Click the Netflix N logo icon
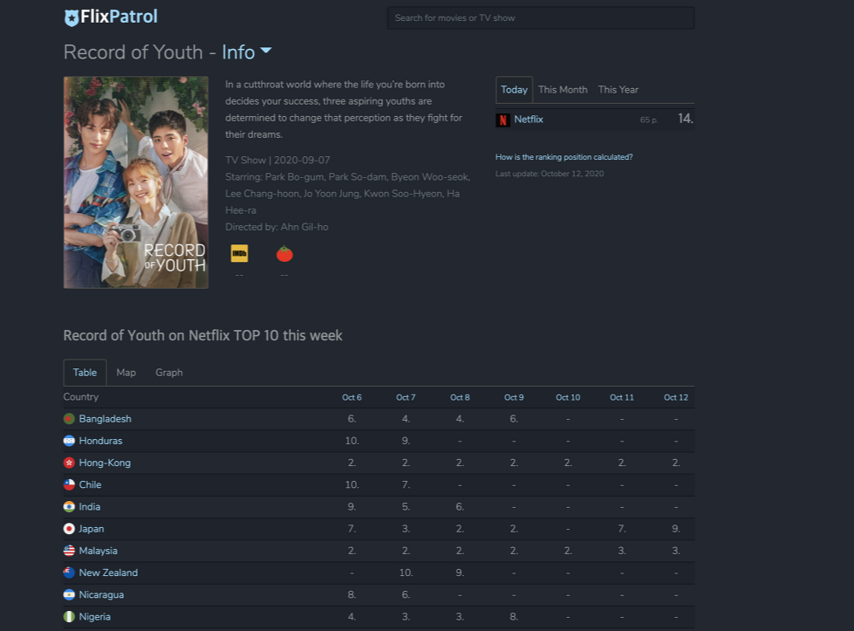The image size is (854, 631). pyautogui.click(x=502, y=120)
